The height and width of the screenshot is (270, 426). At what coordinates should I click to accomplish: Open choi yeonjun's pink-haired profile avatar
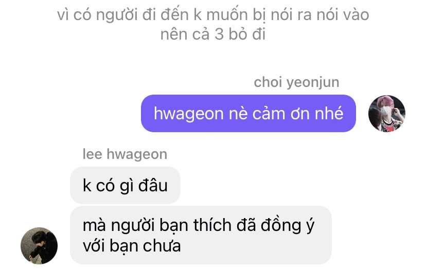click(x=386, y=114)
